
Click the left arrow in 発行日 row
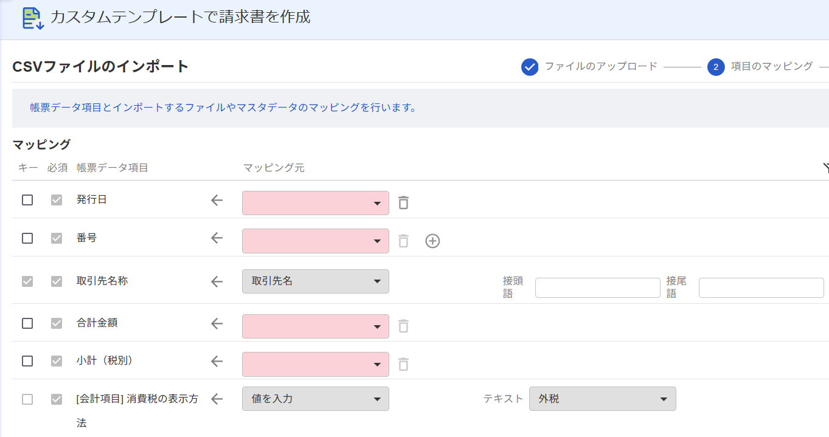point(217,201)
